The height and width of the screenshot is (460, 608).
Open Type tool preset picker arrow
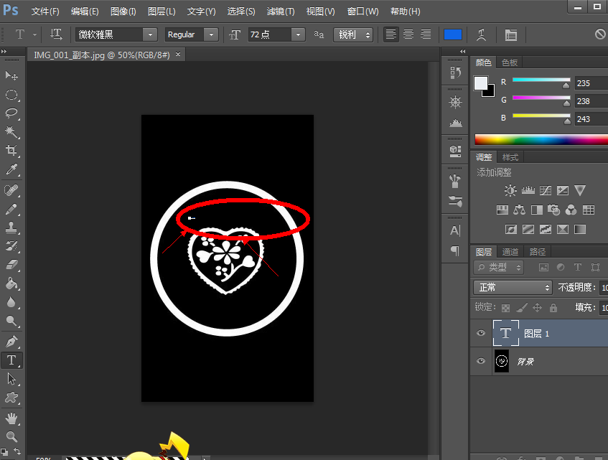pyautogui.click(x=34, y=34)
